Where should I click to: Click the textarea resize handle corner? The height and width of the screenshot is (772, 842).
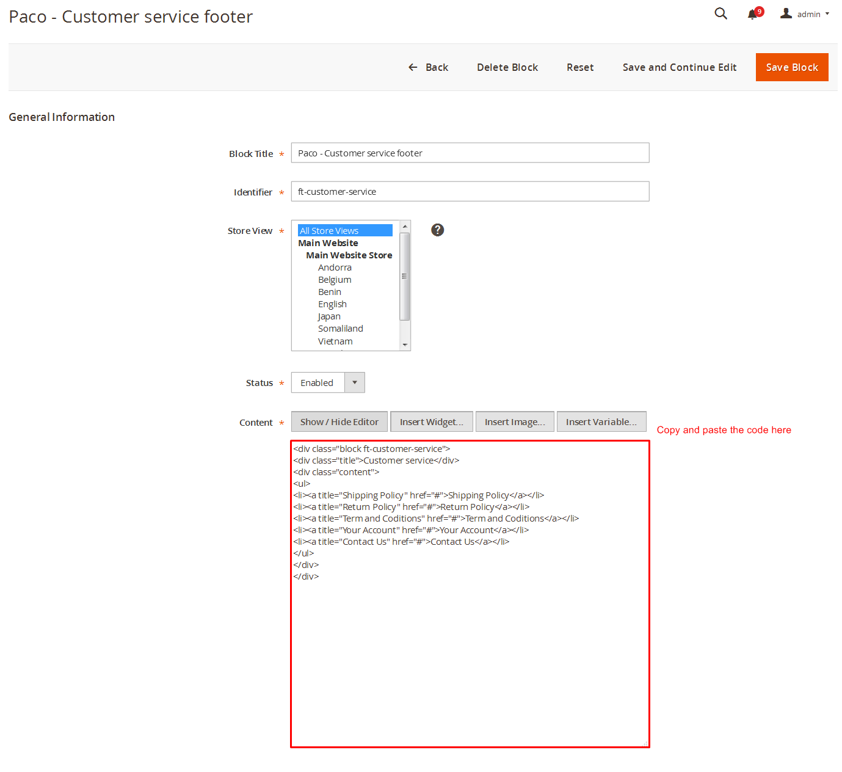click(645, 743)
